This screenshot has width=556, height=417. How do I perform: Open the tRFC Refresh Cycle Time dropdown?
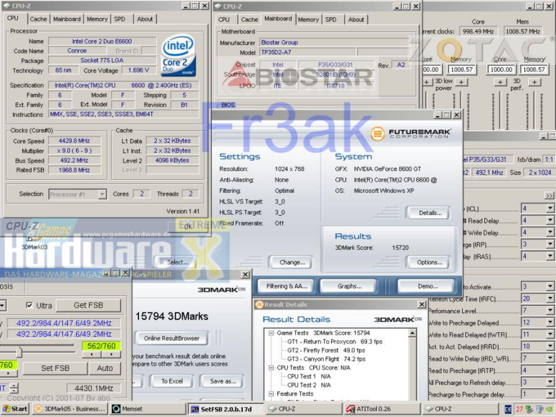coord(550,299)
